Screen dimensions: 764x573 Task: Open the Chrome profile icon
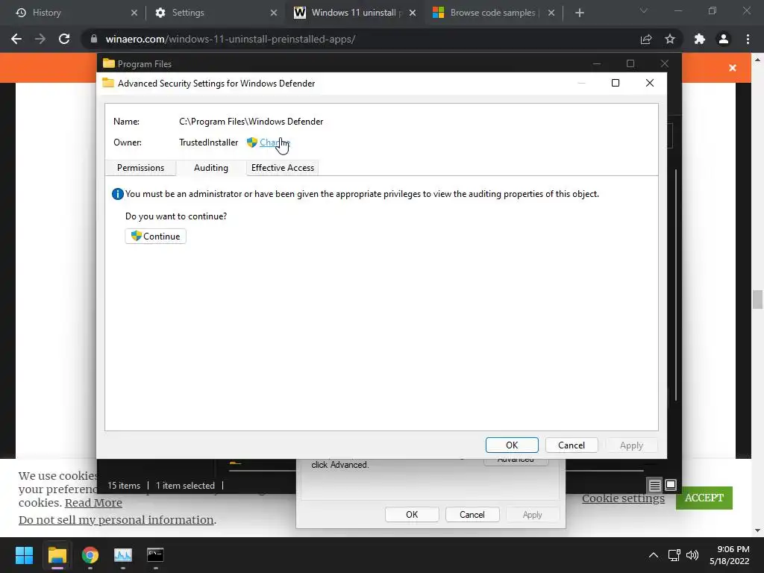(x=724, y=39)
